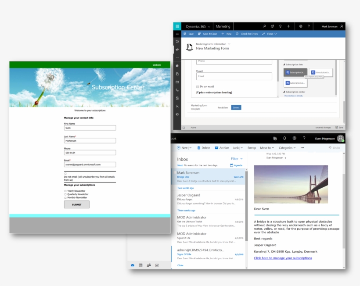
Task: Click inside the Phone input field
Action: (90, 152)
